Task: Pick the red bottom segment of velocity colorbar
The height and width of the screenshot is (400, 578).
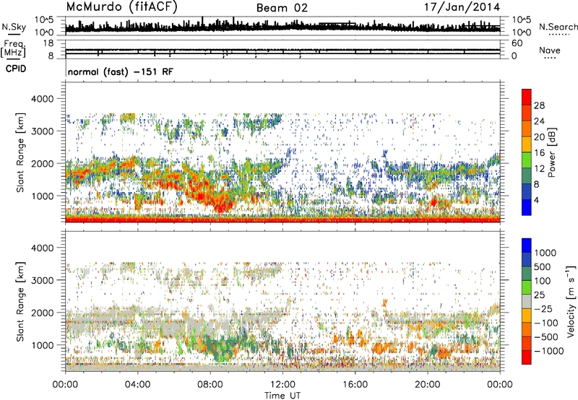Action: click(527, 357)
